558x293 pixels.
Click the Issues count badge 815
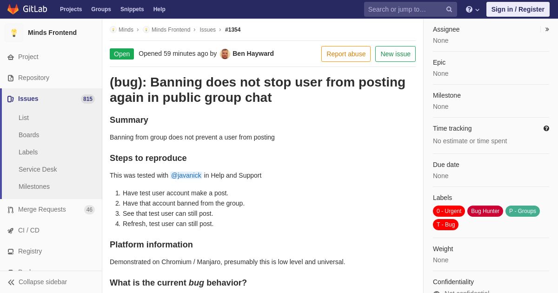point(88,99)
